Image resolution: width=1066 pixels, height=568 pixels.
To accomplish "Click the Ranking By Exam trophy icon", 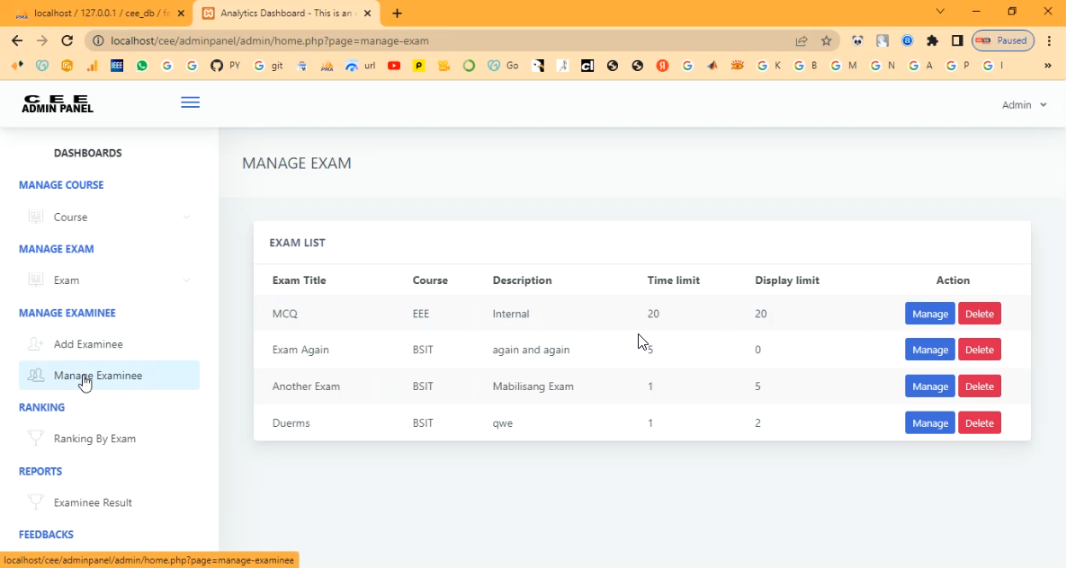I will (x=36, y=439).
